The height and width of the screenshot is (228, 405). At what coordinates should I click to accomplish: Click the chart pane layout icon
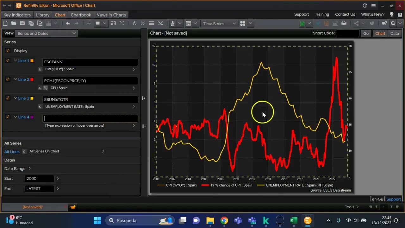(113, 23)
